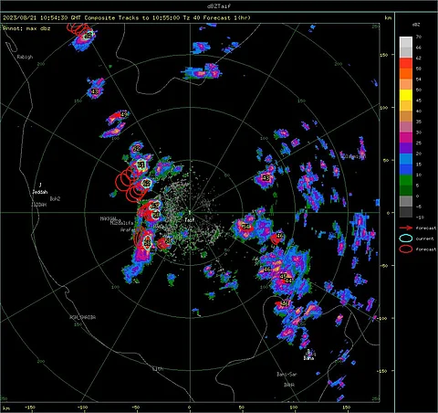Select the white 70 dBZ swatch
Image resolution: width=438 pixels, height=413 pixels.
pyautogui.click(x=406, y=42)
